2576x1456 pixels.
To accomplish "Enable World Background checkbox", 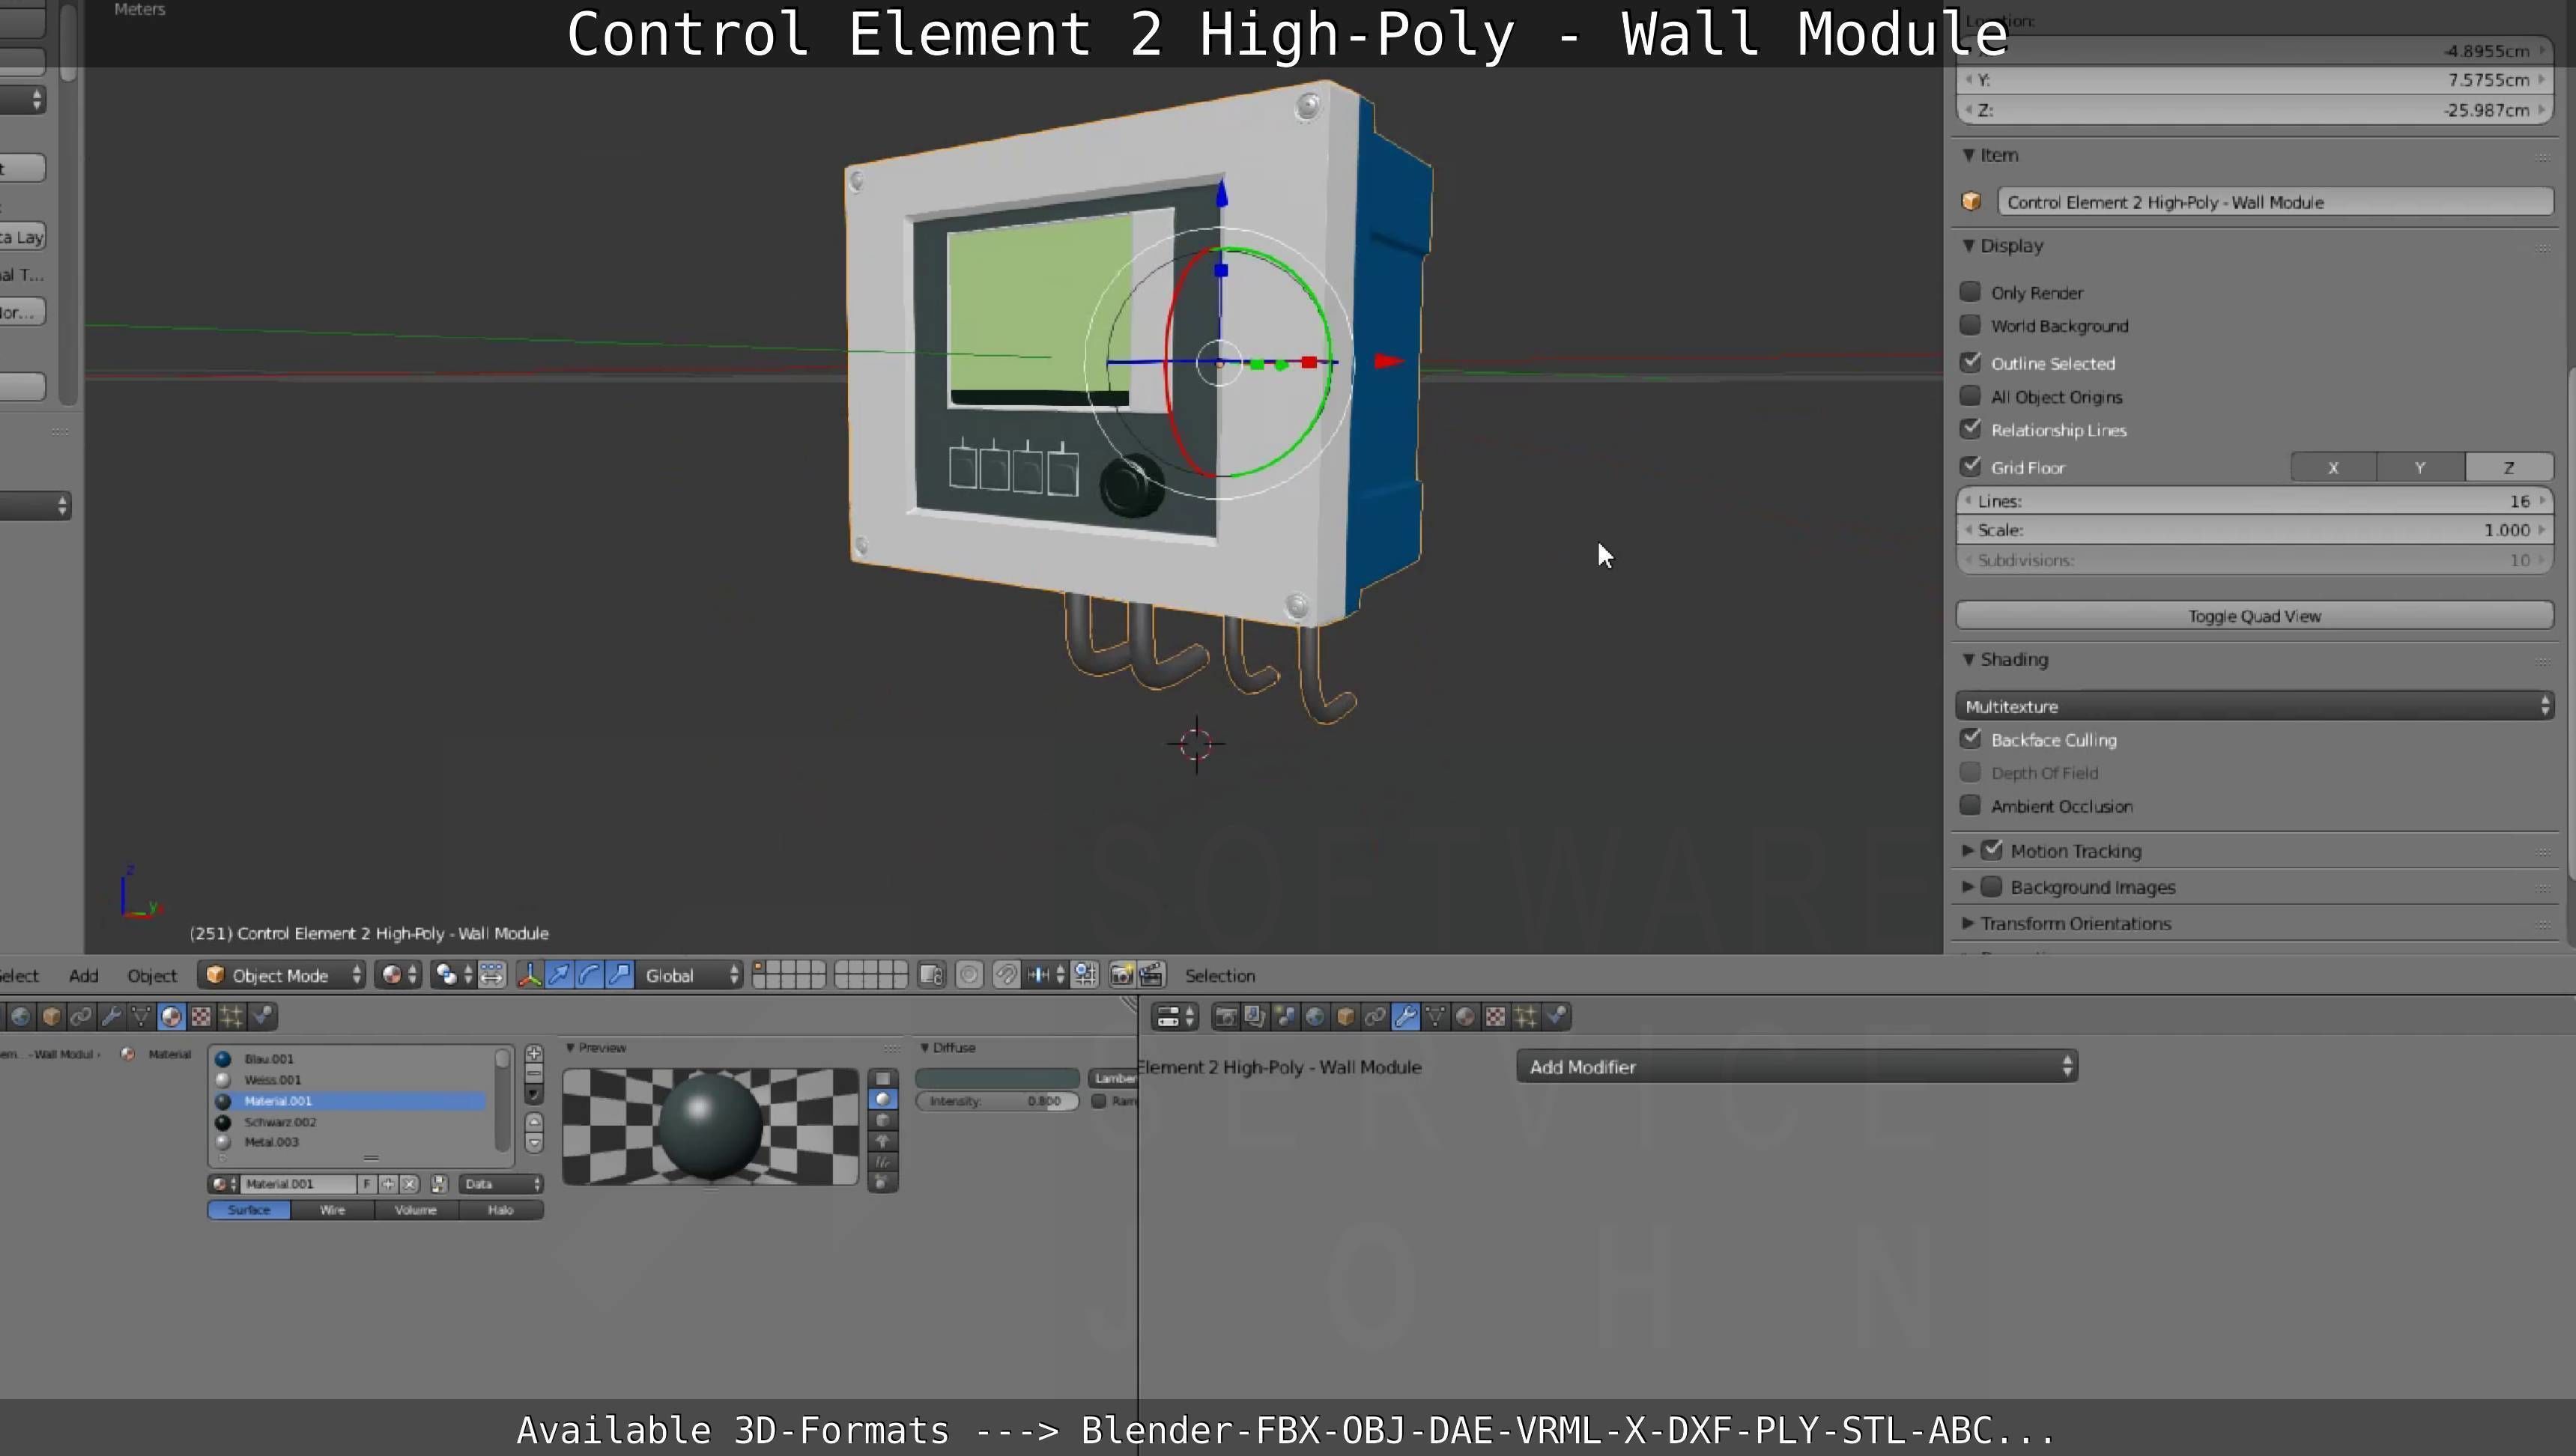I will [x=1970, y=325].
